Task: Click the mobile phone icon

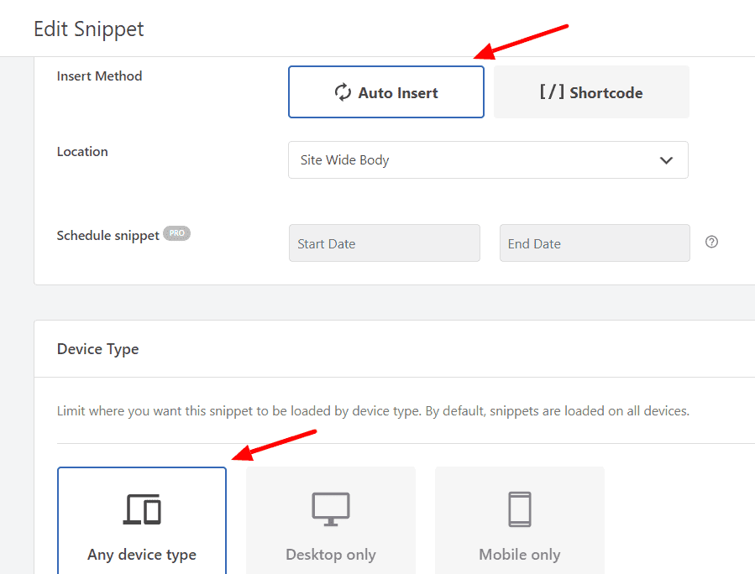Action: (x=519, y=509)
